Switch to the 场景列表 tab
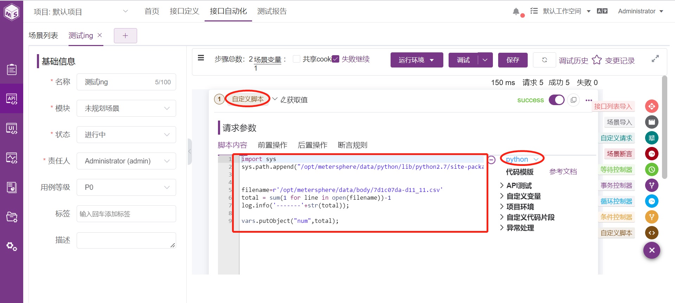675x303 pixels. (x=43, y=36)
